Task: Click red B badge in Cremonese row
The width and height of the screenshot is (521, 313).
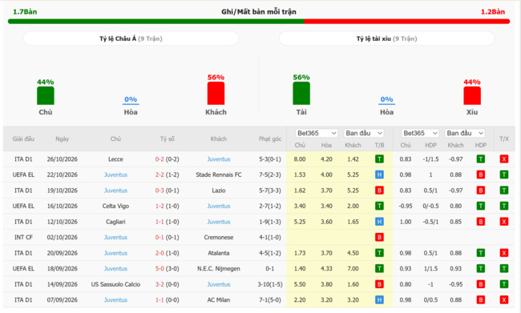Action: 379,237
